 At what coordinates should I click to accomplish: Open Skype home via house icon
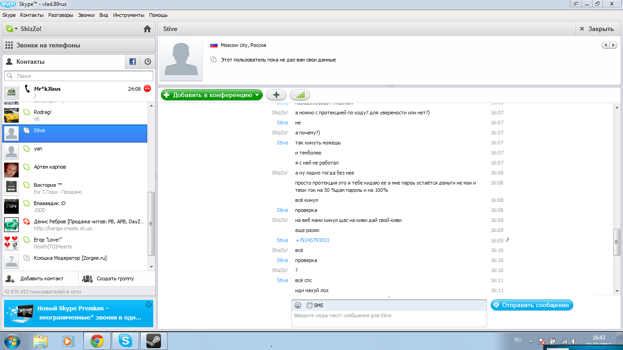(147, 29)
